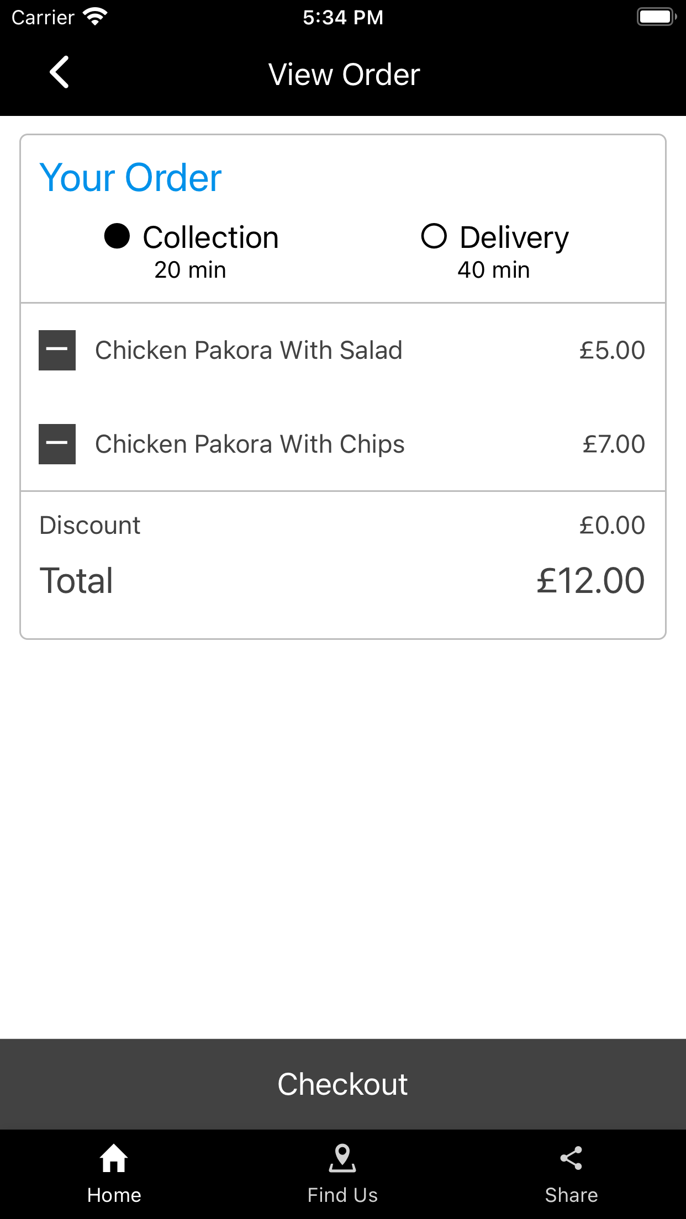Tap the Share icon
The image size is (686, 1219).
point(571,1158)
